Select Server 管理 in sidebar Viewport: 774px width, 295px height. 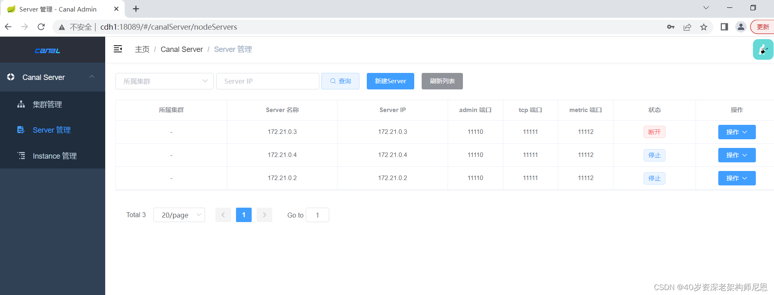tap(52, 130)
